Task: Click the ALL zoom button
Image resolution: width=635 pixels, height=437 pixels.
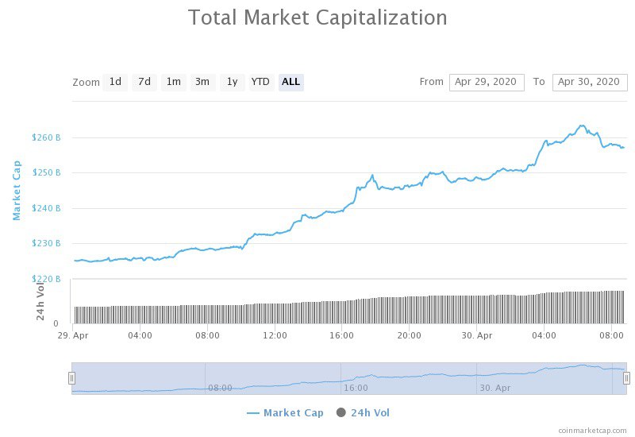Action: coord(291,82)
